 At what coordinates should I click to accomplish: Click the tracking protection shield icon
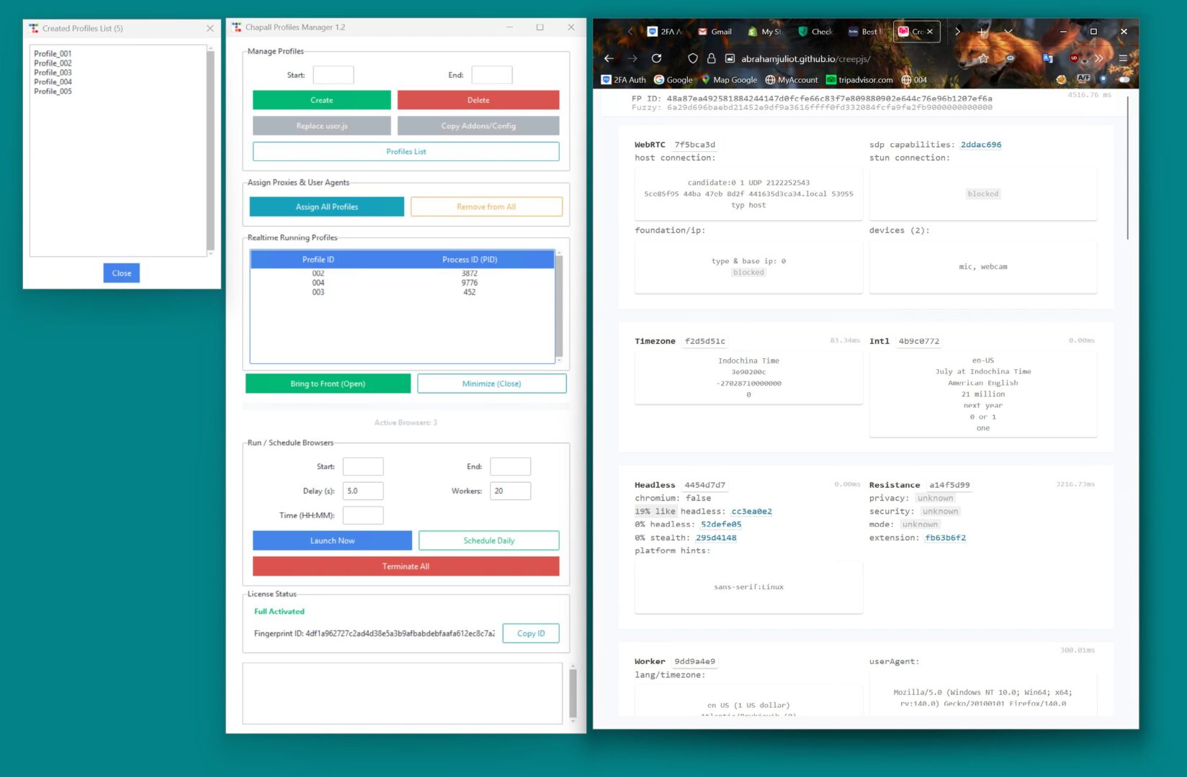pos(692,58)
